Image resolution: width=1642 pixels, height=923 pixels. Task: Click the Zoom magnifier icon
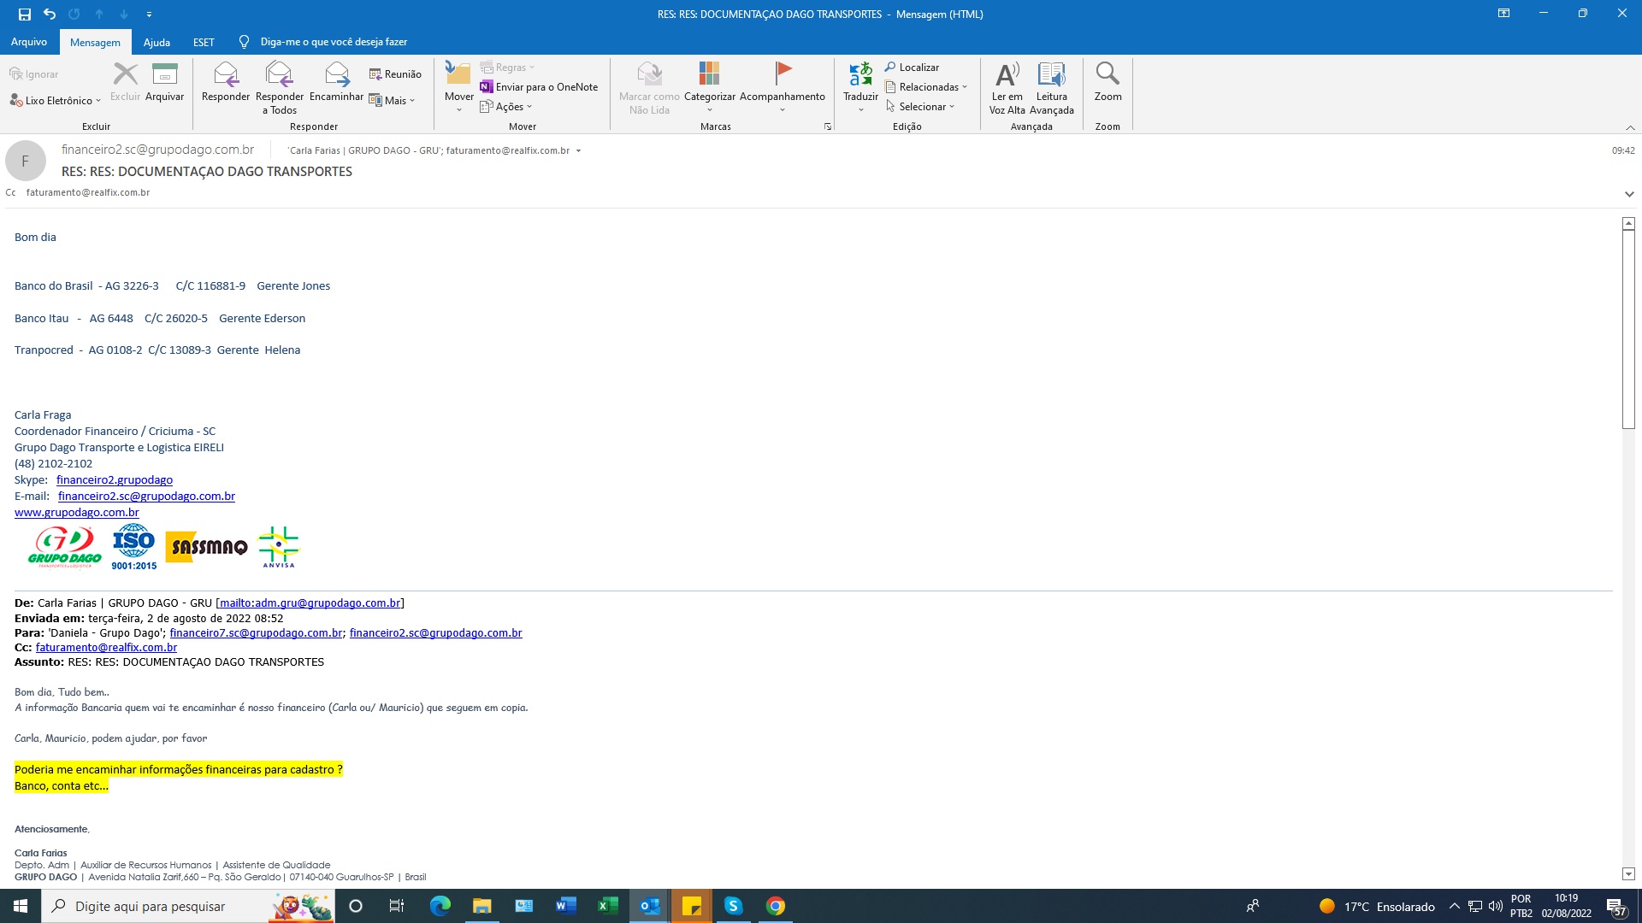click(x=1107, y=77)
